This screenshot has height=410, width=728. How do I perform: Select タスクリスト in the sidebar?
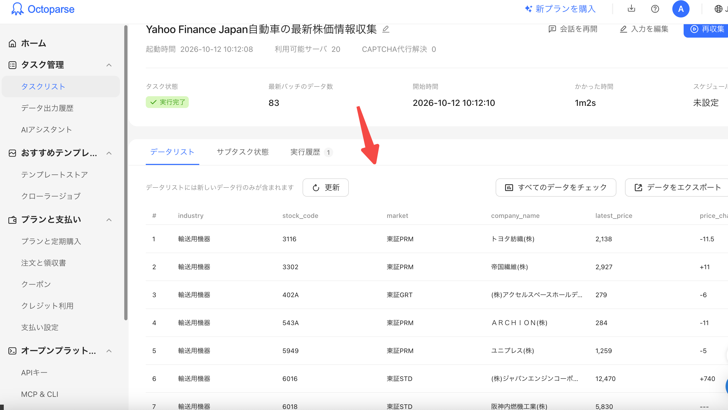point(61,87)
